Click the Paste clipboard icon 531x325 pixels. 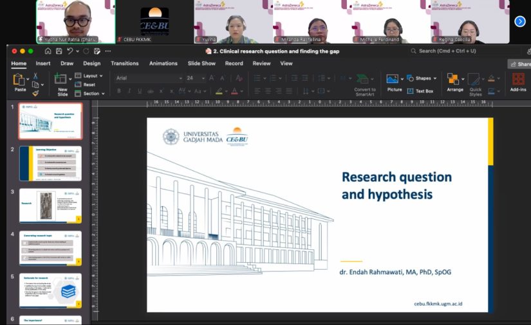pos(19,80)
